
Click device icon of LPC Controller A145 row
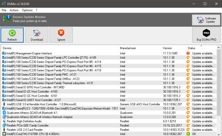(x=4, y=58)
